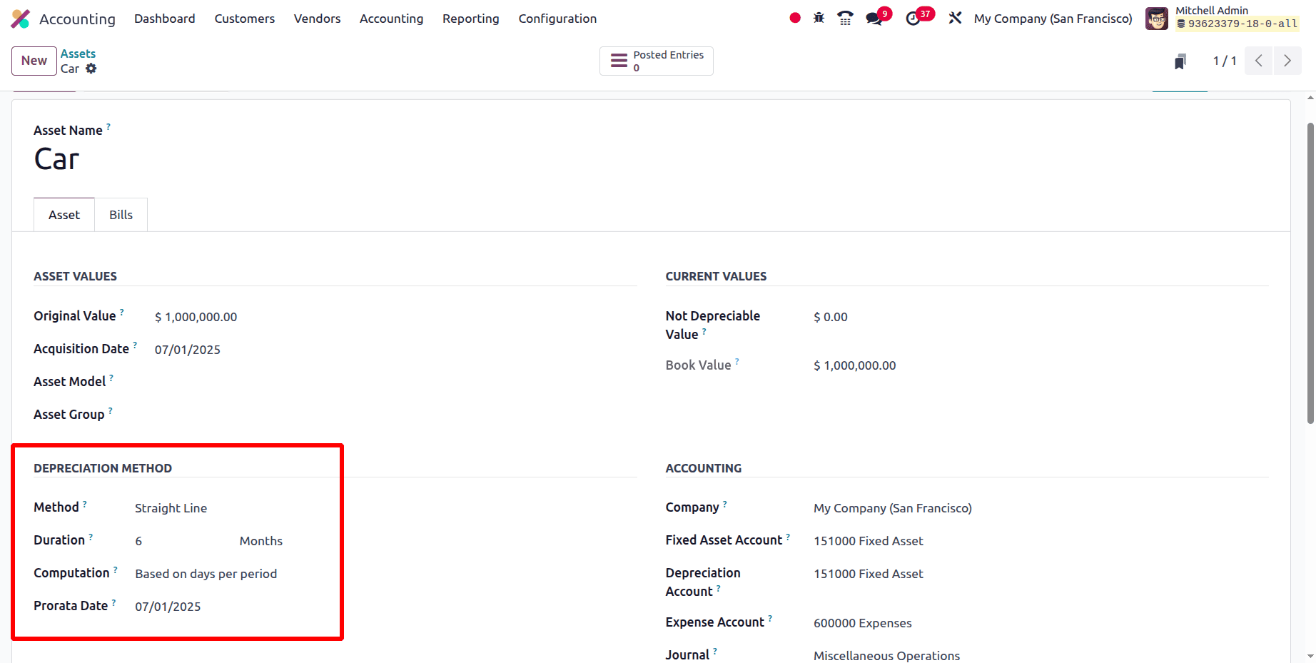1316x663 pixels.
Task: Open debug tools via wrench icon
Action: tap(955, 18)
